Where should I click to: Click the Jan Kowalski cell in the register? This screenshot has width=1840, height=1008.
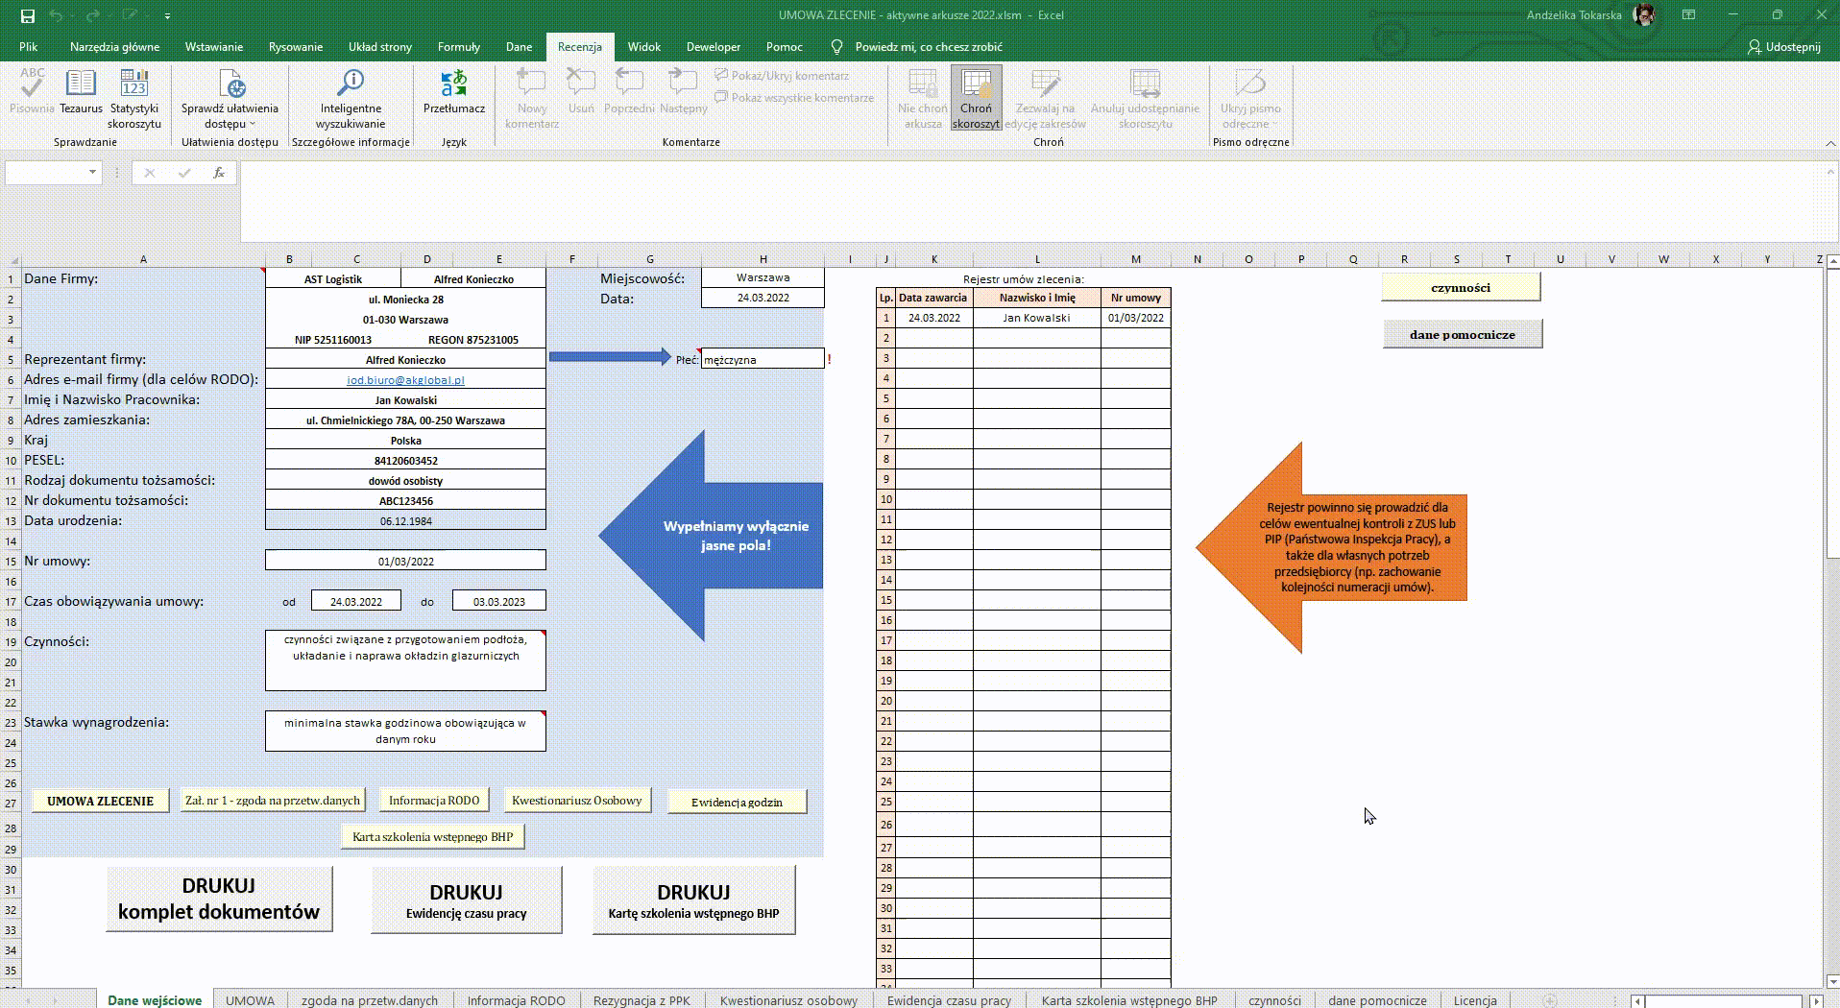[x=1036, y=318]
